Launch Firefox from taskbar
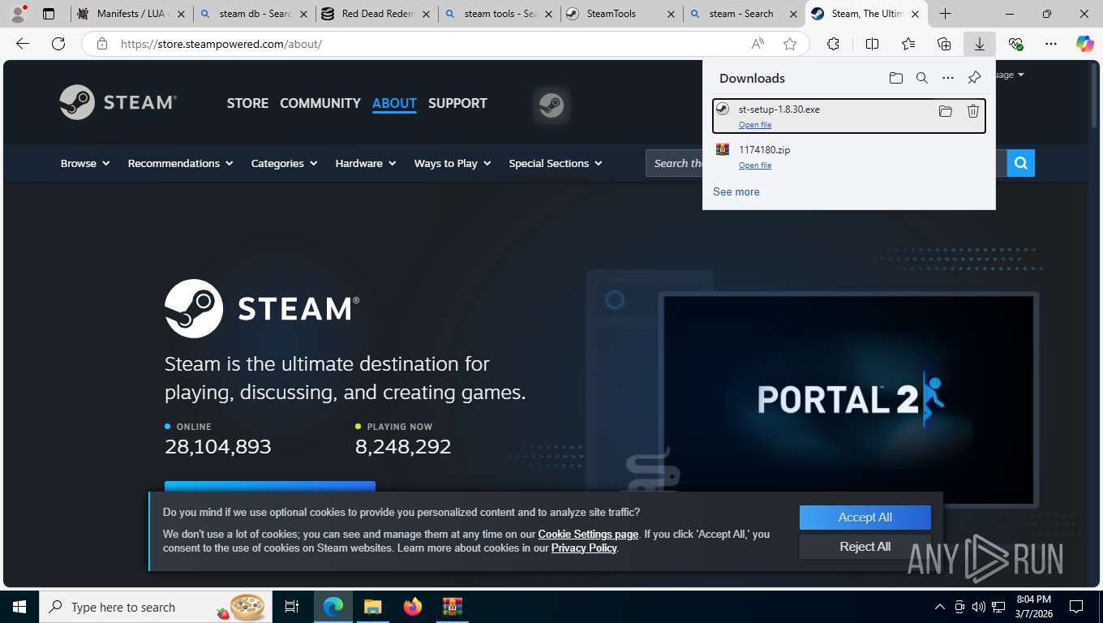The width and height of the screenshot is (1103, 623). click(x=412, y=607)
